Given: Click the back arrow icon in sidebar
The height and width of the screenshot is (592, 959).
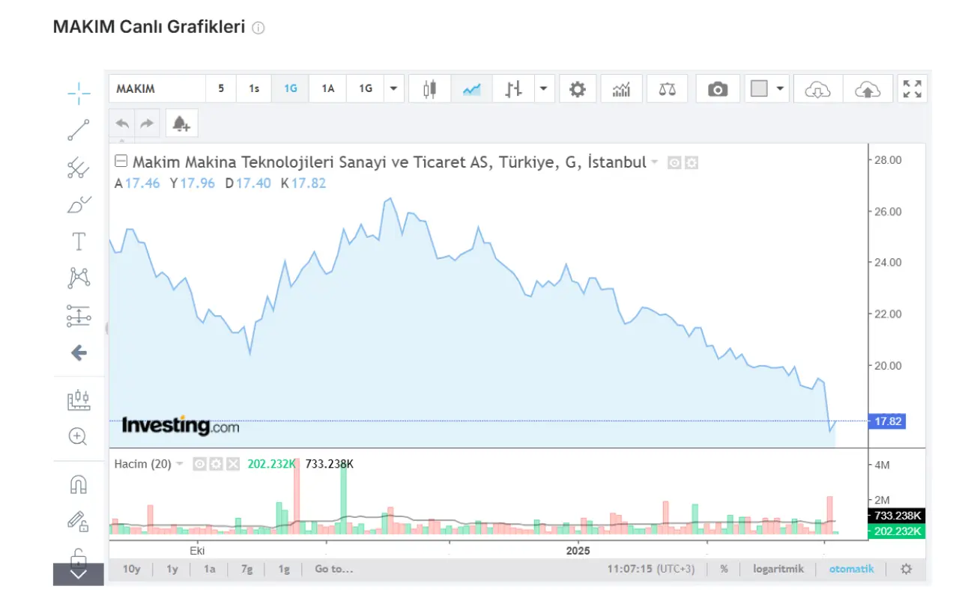Looking at the screenshot, I should [79, 353].
